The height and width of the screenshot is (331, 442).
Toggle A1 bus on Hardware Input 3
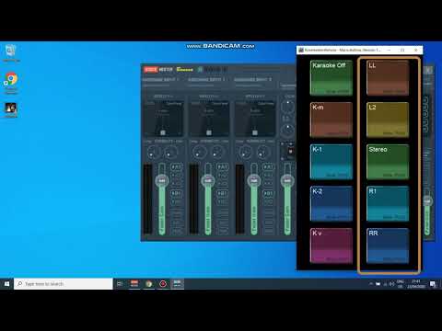tap(268, 167)
